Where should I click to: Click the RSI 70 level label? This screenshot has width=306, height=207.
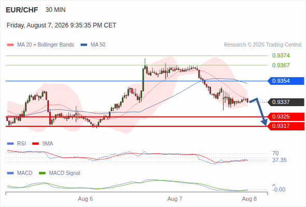[275, 153]
